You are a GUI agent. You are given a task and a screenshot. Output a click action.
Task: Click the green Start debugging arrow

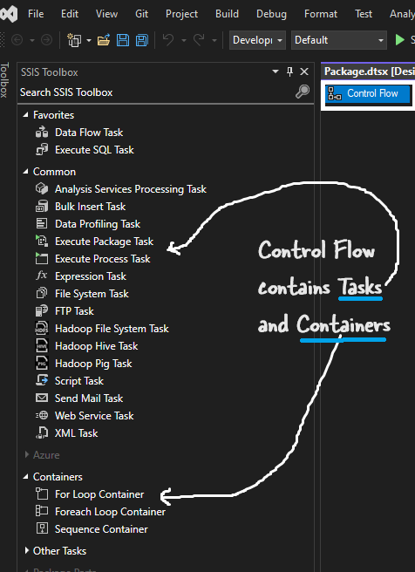click(400, 40)
